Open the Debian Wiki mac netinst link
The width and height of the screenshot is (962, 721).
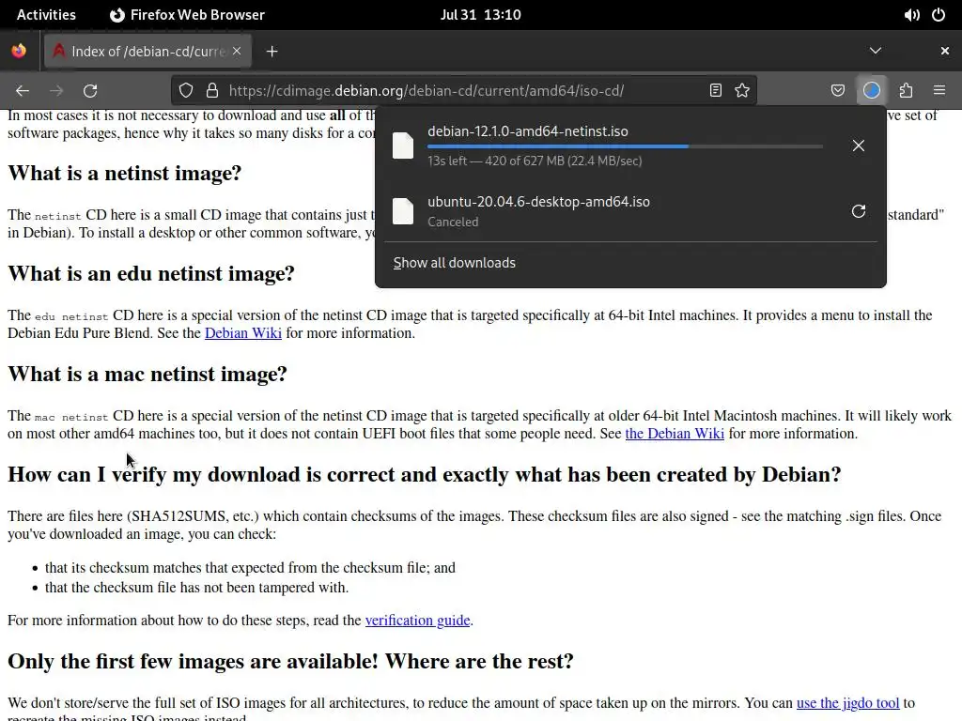(x=675, y=434)
